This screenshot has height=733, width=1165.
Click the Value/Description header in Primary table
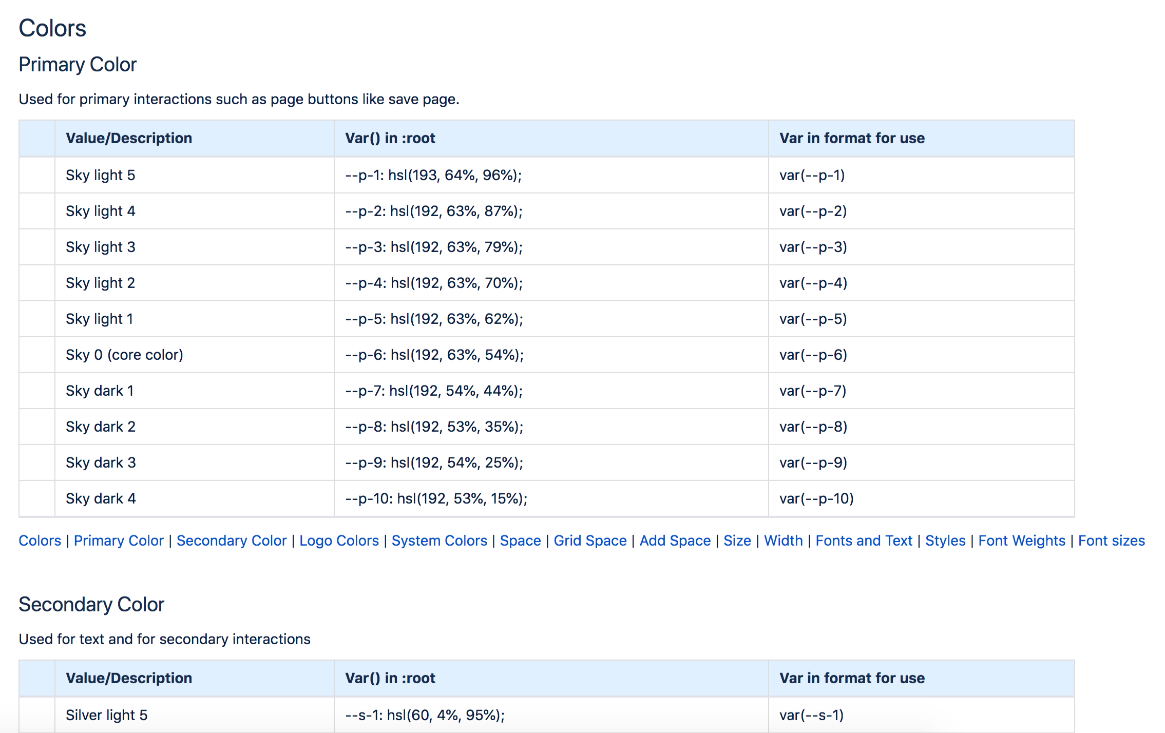pos(129,138)
